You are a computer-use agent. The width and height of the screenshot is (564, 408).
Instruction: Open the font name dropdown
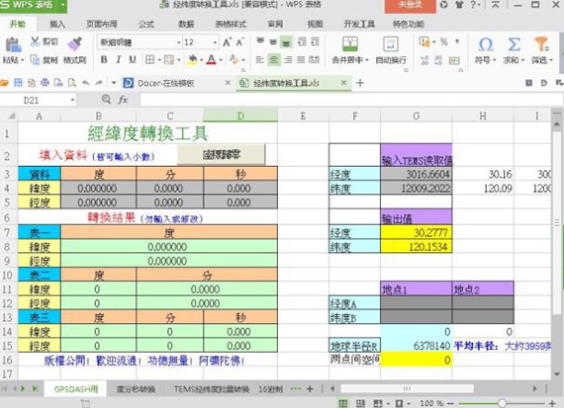coord(178,42)
